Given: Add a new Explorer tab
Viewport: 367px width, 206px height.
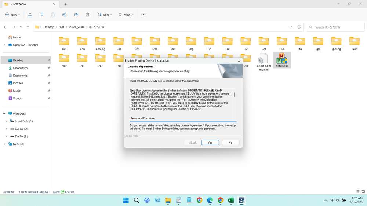Looking at the screenshot, I should click(65, 4).
